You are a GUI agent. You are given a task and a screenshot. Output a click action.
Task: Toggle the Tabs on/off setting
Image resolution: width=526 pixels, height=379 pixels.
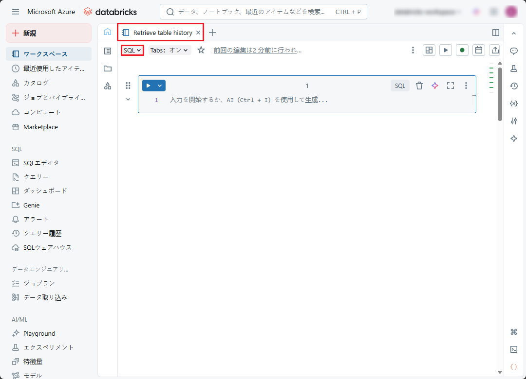tap(169, 50)
